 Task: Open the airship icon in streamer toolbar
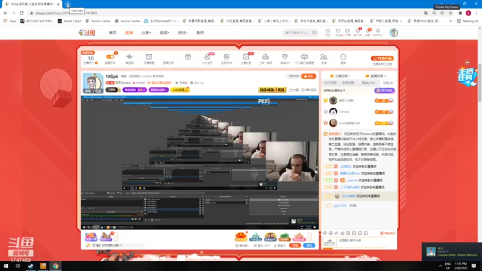point(304,57)
